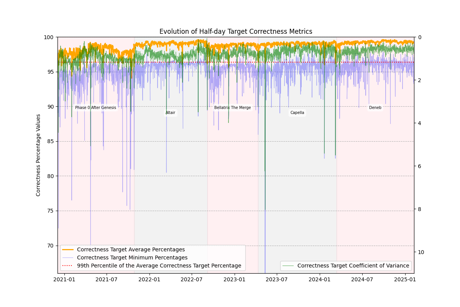
Task: Click the Deneb fork annotation
Action: [x=375, y=108]
